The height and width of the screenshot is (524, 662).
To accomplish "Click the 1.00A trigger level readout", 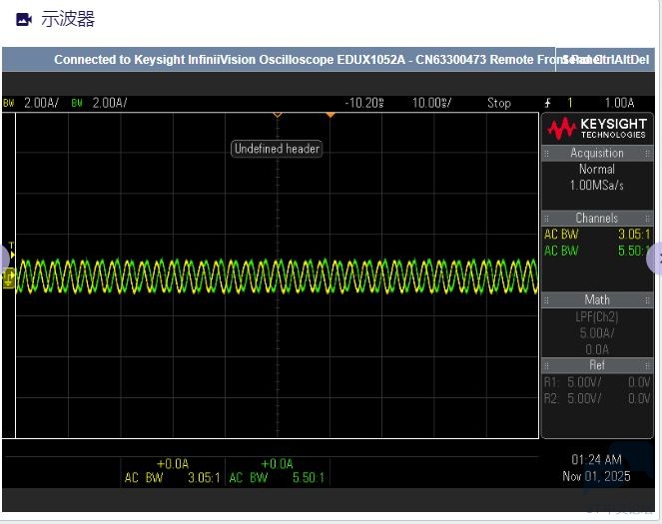I will point(619,103).
